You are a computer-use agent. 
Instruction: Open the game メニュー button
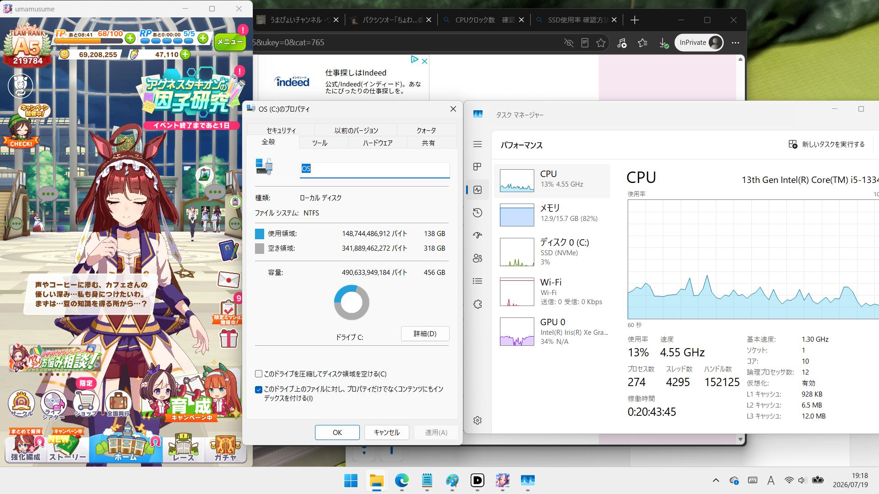[x=230, y=42]
